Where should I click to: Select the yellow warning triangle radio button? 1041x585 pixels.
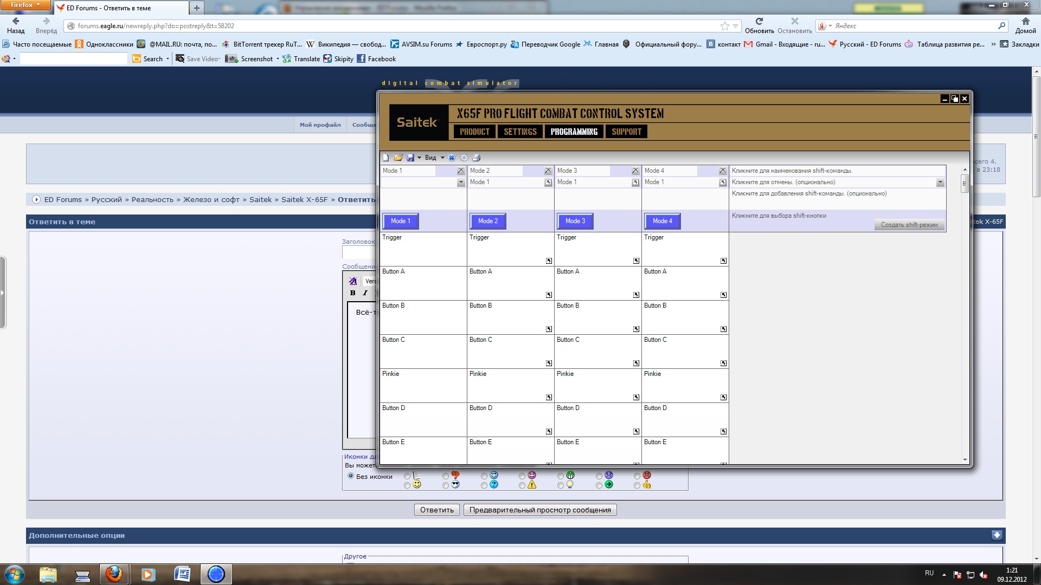[522, 485]
